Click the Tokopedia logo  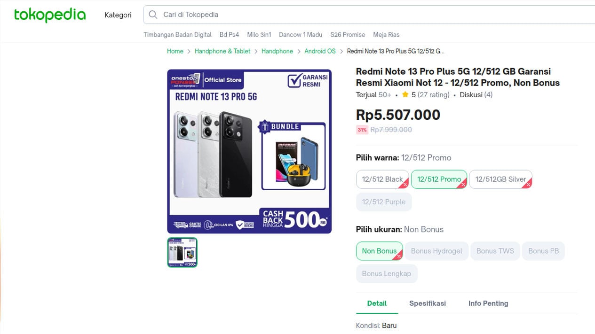pos(50,15)
